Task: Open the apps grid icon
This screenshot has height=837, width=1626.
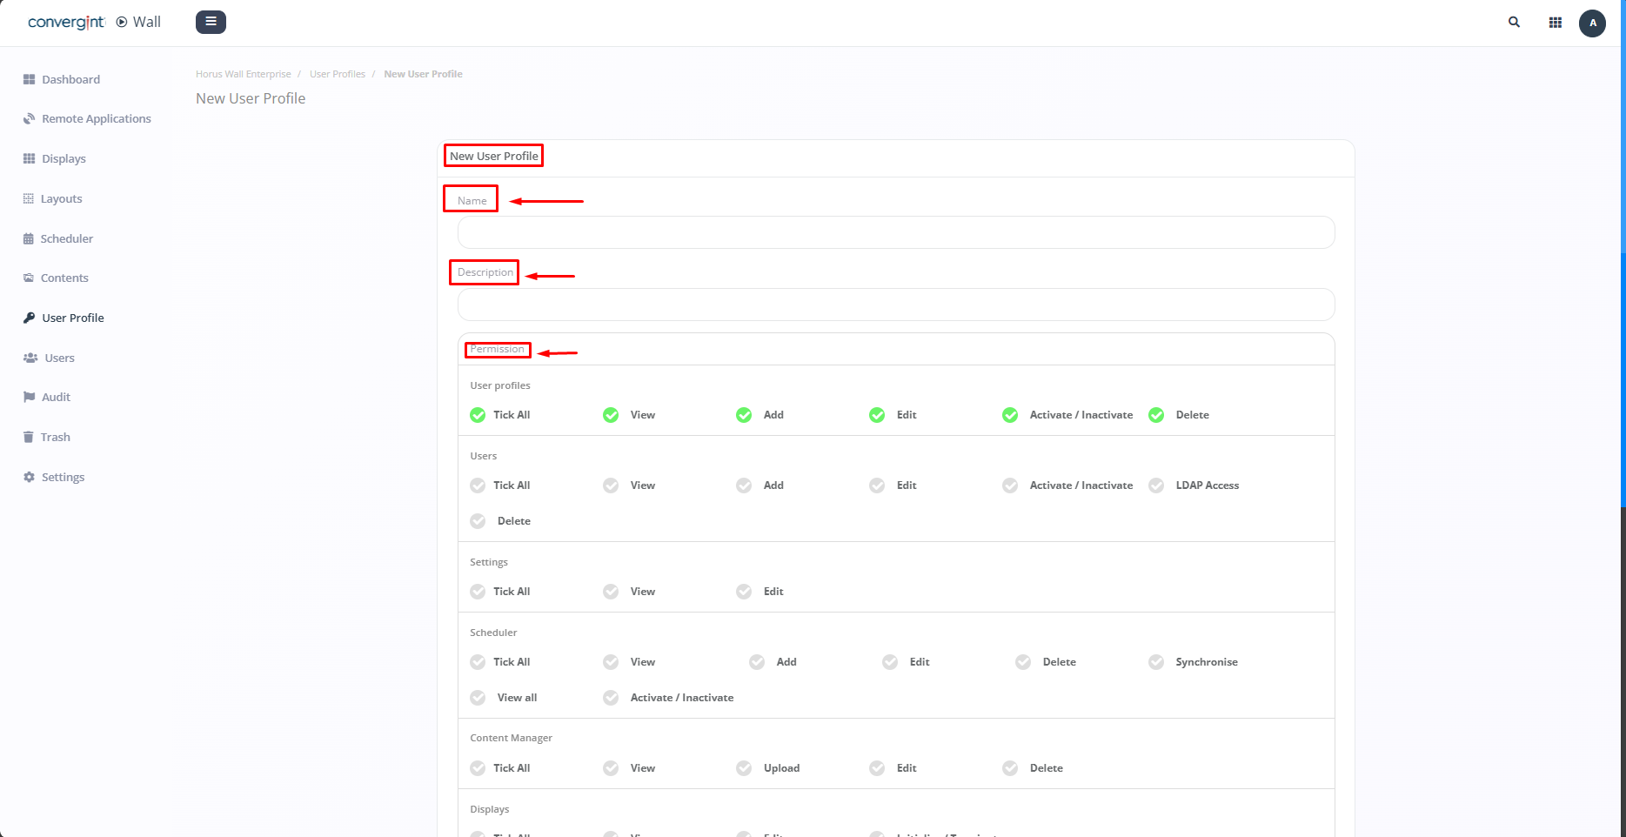Action: point(1555,23)
